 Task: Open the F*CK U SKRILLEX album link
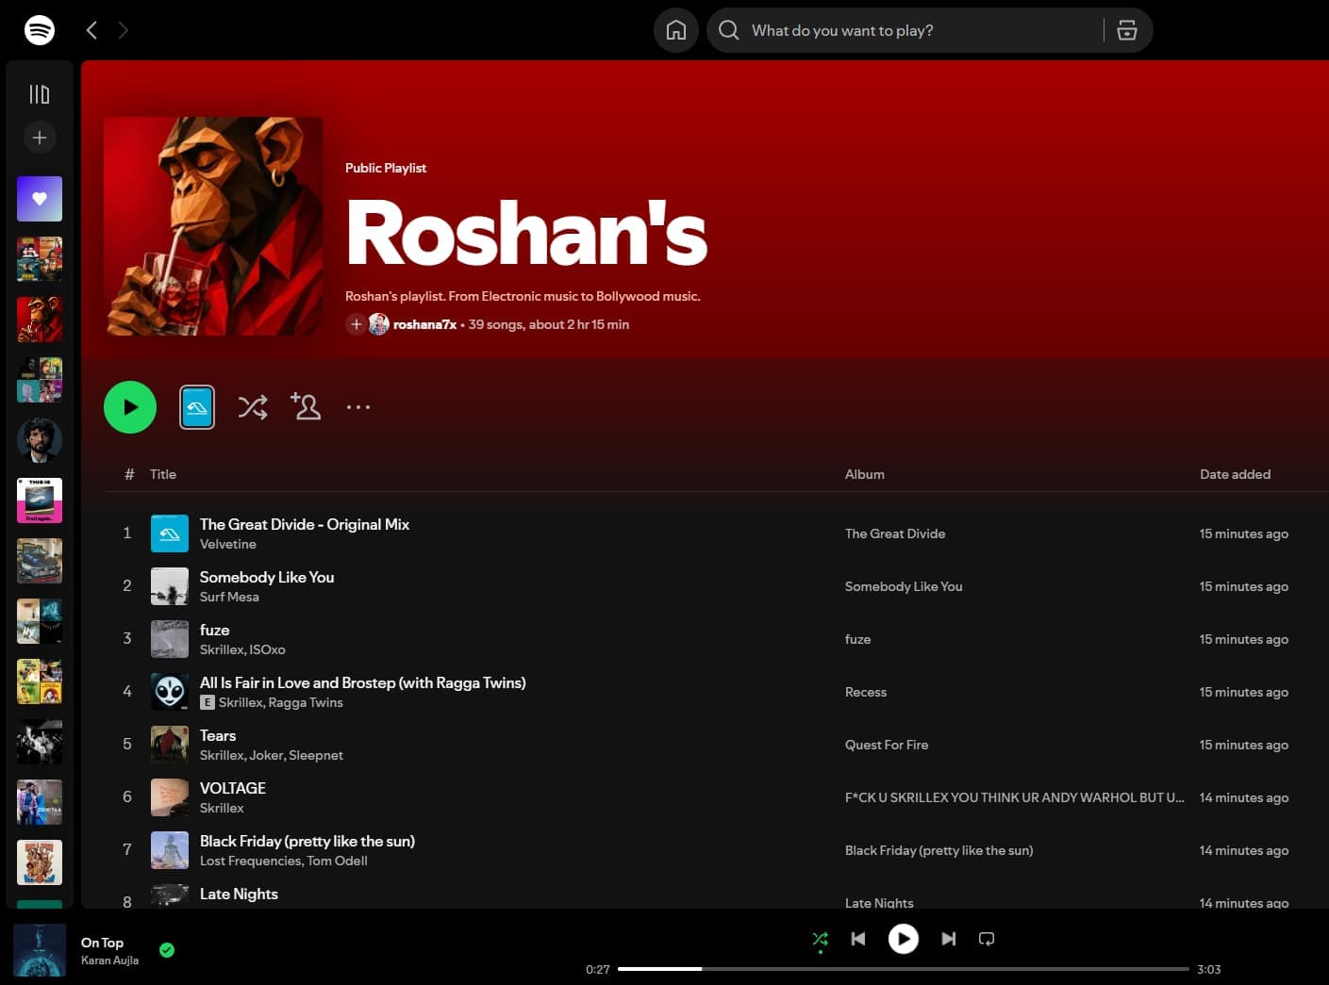pyautogui.click(x=1015, y=797)
